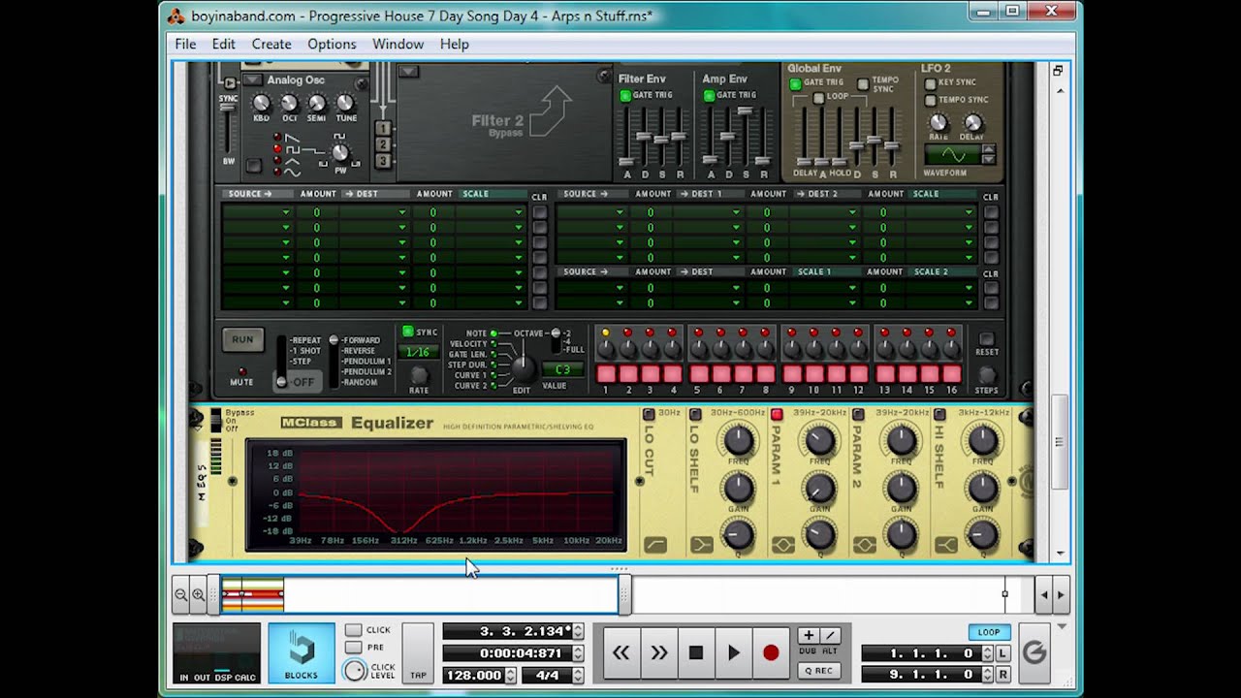Toggle the metronome Click checkbox

click(x=354, y=630)
